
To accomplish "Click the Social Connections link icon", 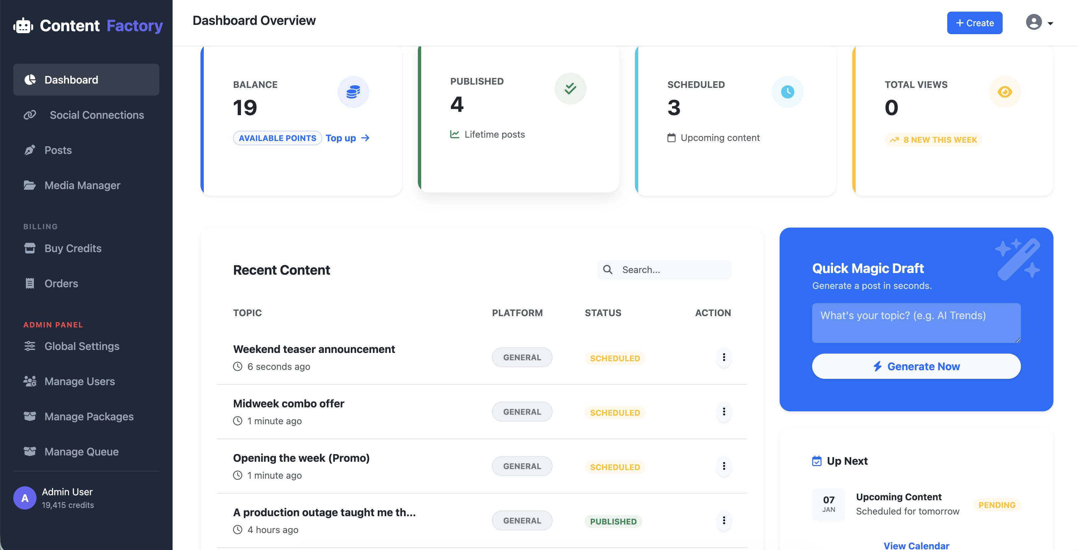I will tap(30, 115).
